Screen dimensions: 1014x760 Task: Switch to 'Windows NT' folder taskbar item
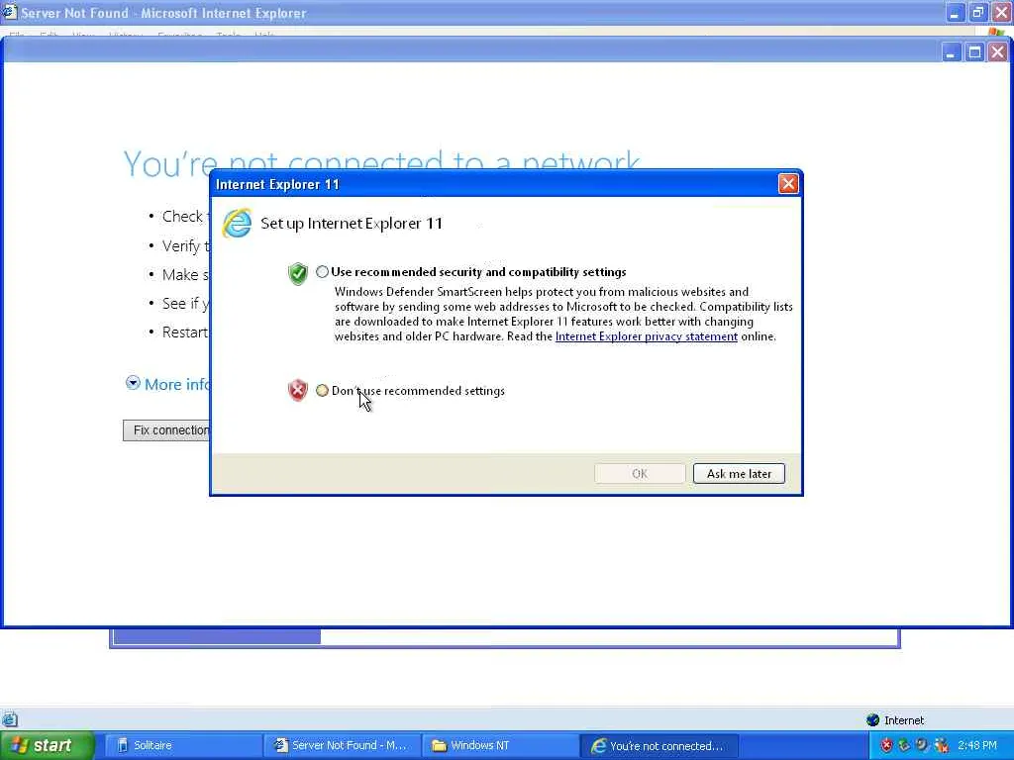500,745
